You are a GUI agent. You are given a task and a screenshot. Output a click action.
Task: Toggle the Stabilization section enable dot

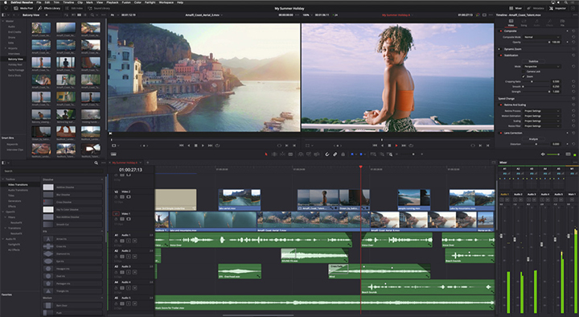coord(501,55)
